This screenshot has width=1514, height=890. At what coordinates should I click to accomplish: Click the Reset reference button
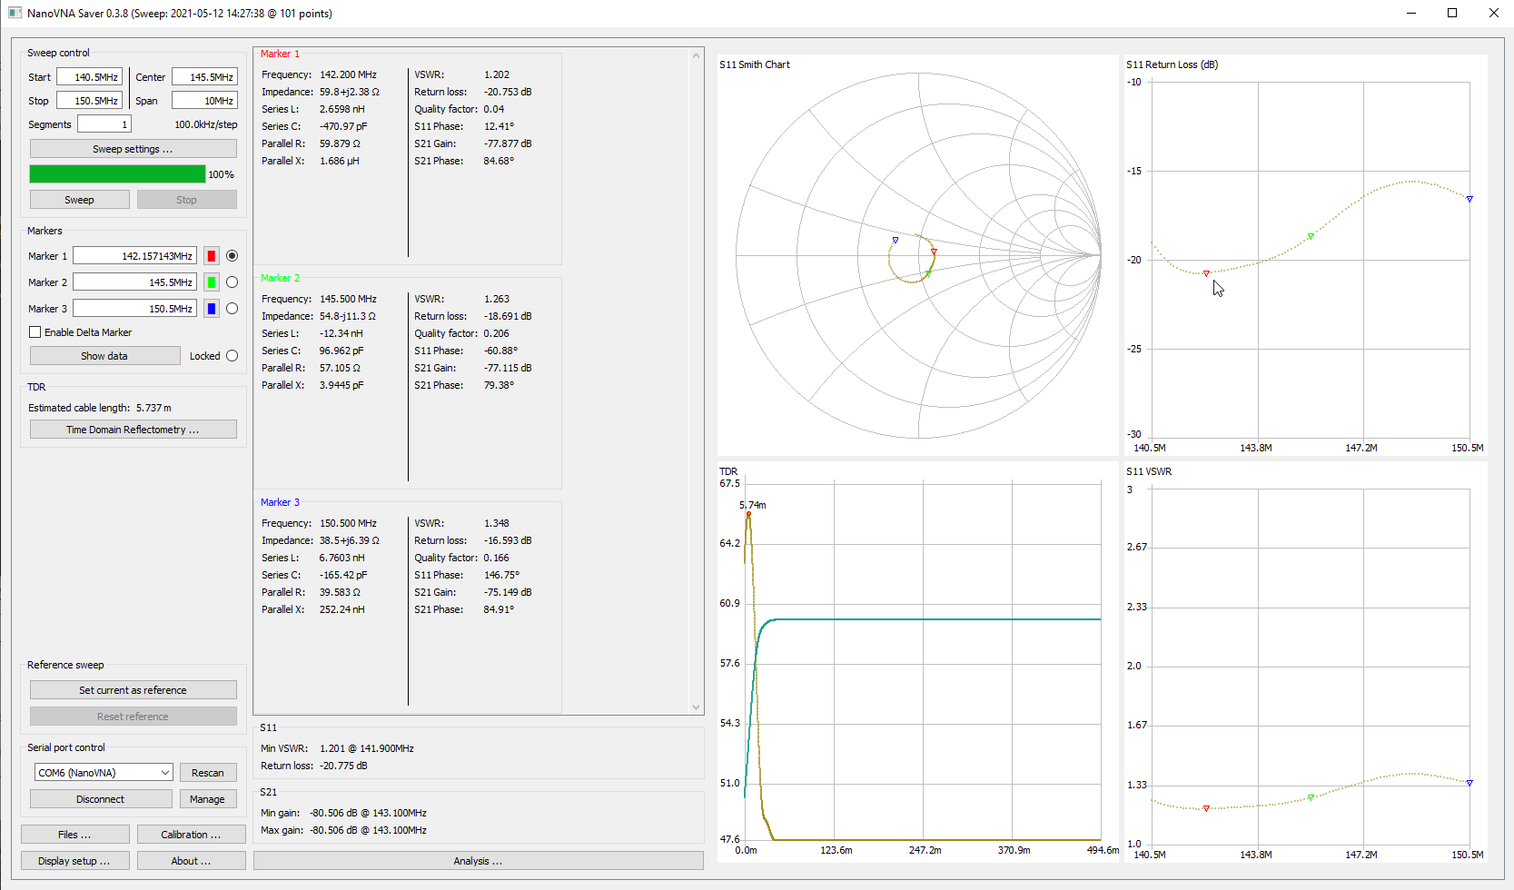click(x=133, y=717)
